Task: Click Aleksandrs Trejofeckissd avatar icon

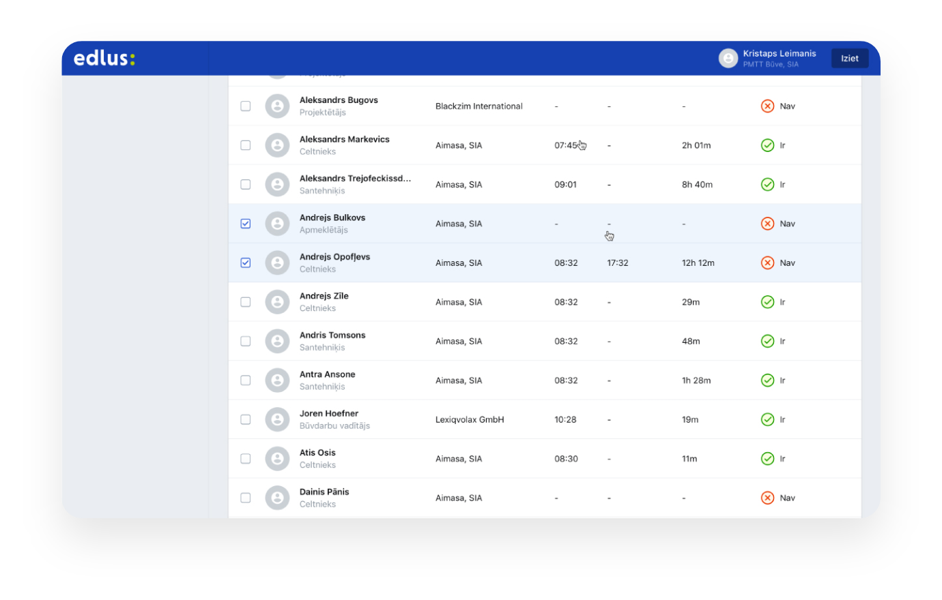Action: [x=277, y=185]
